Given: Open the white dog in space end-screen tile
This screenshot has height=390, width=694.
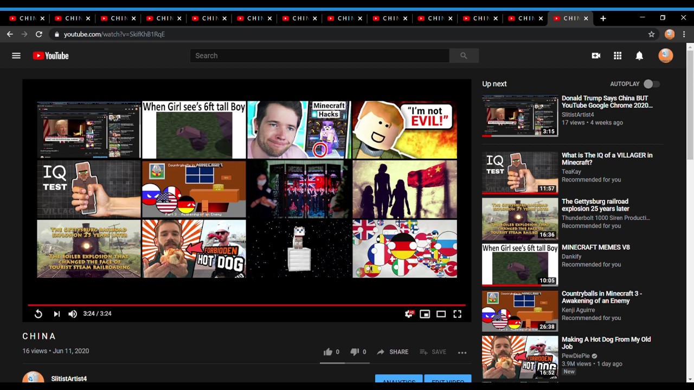Looking at the screenshot, I should click(x=299, y=249).
